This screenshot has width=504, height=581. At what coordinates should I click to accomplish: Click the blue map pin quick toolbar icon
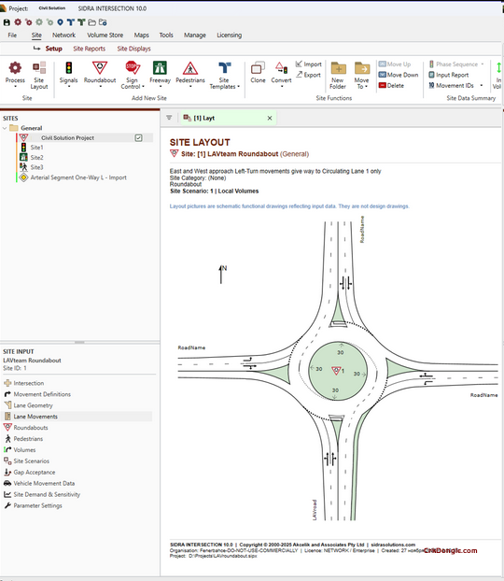[x=60, y=22]
